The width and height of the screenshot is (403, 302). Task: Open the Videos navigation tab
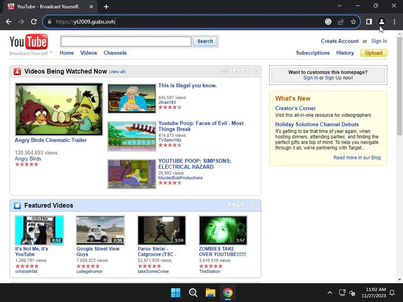point(89,53)
